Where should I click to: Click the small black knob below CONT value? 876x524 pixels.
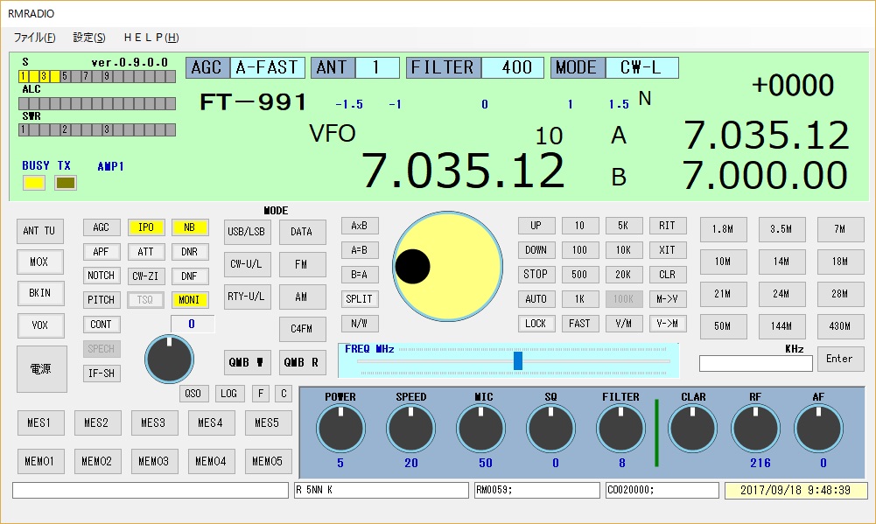tap(169, 360)
